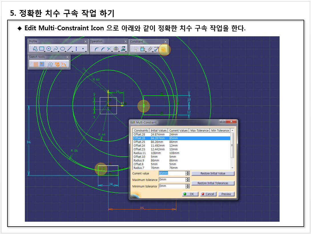Open the Spline tool flyout arrow

[x=59, y=51]
